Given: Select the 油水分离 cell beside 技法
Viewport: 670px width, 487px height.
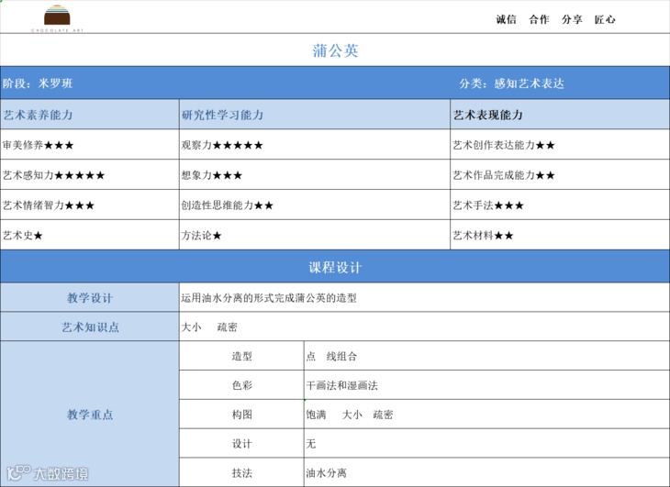Looking at the screenshot, I should click(487, 472).
